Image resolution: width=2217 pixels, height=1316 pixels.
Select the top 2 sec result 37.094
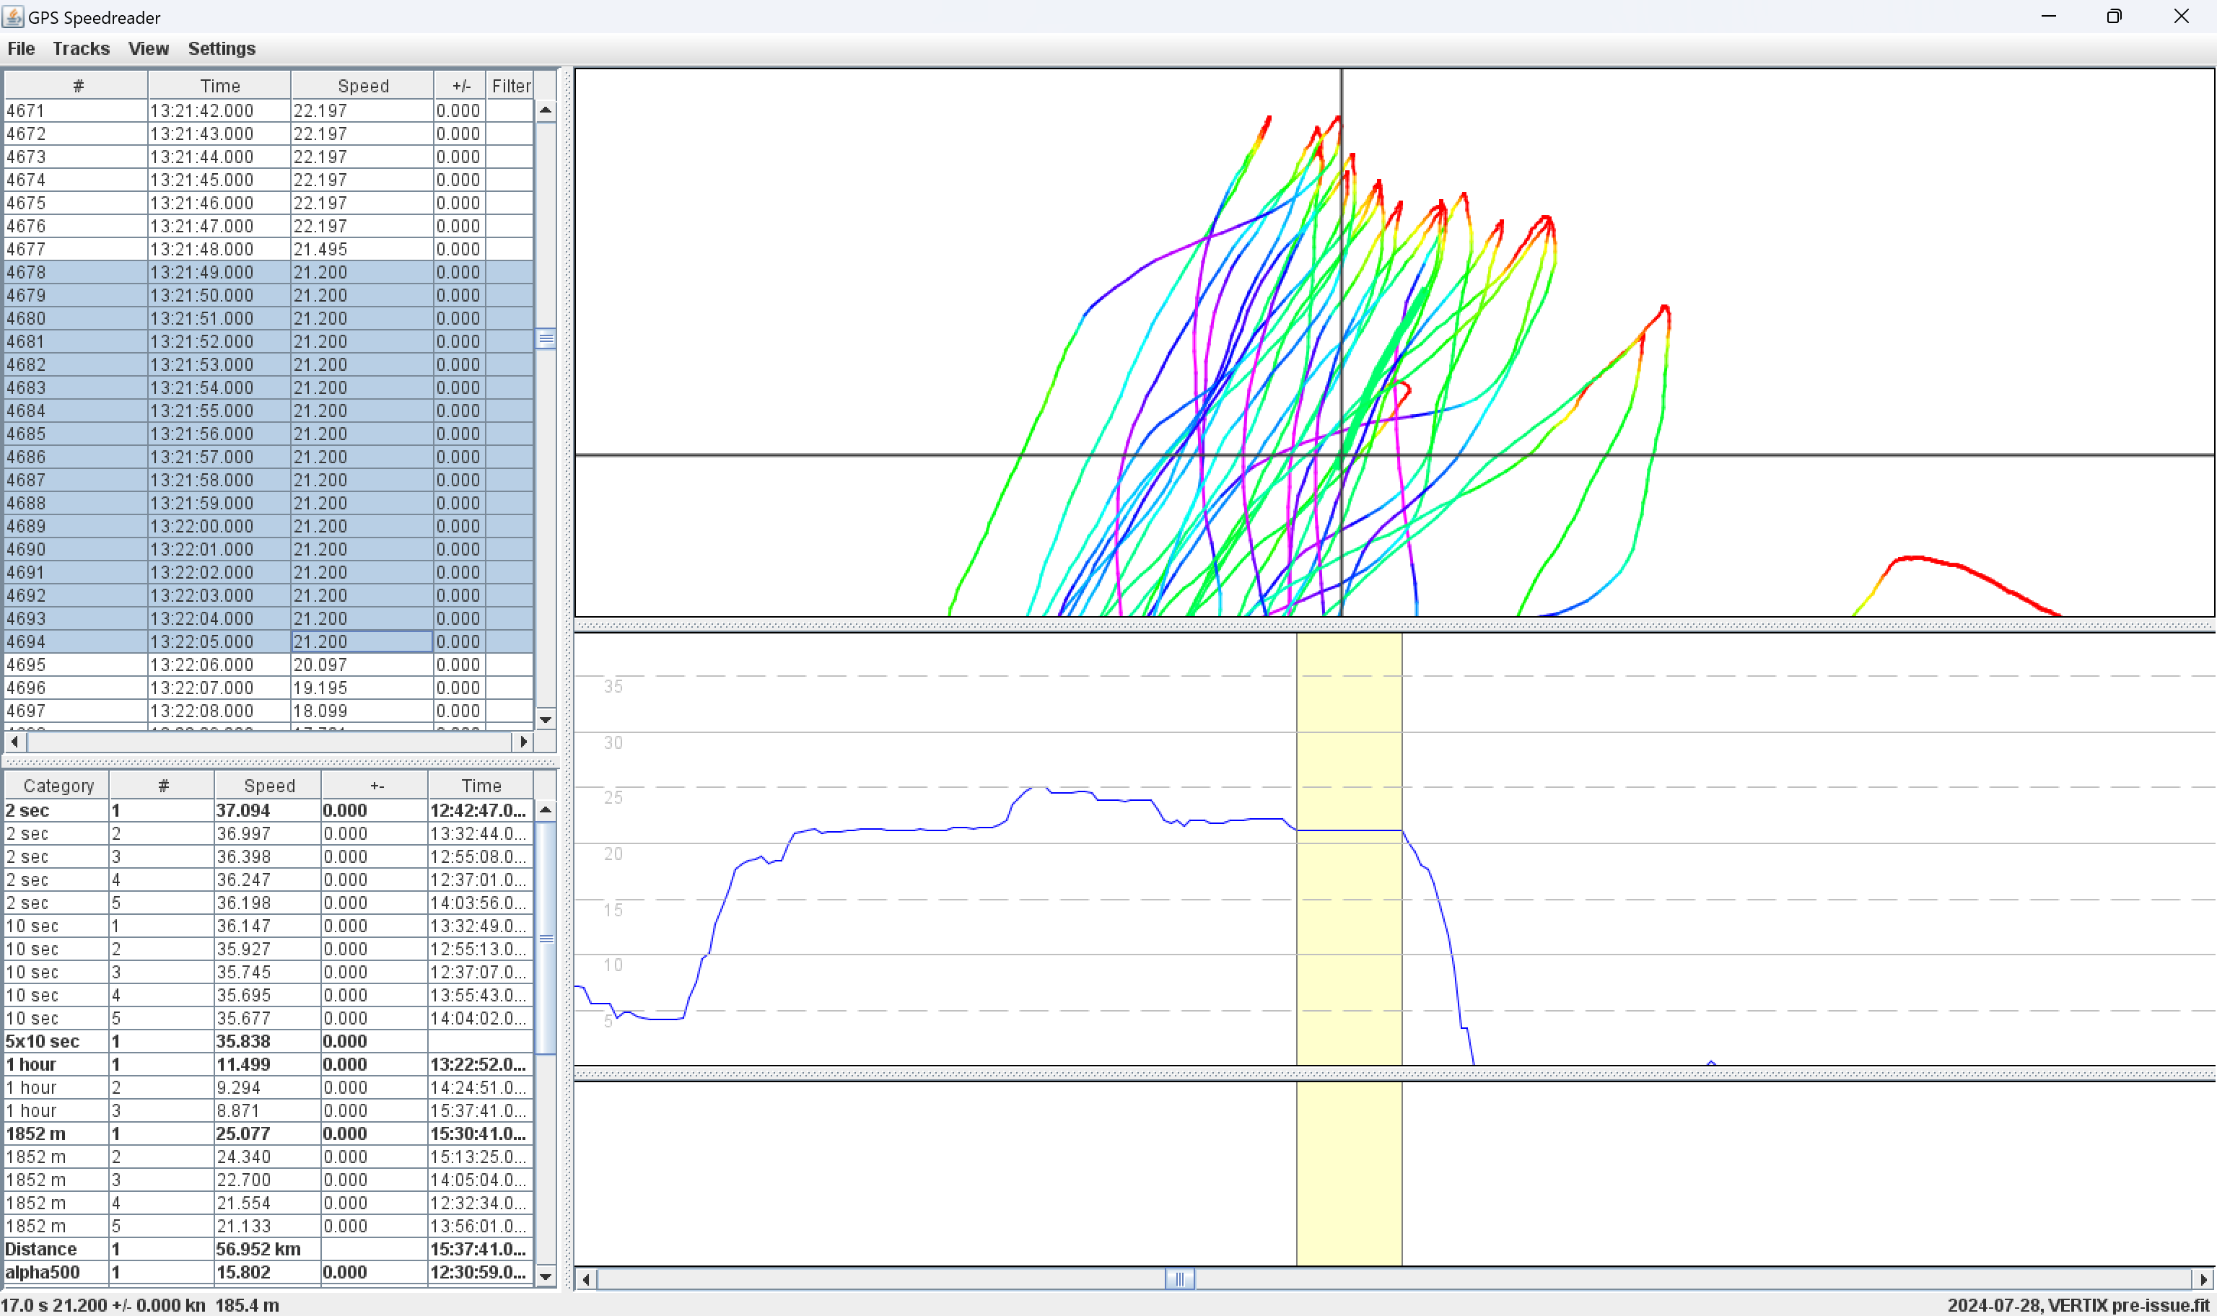pyautogui.click(x=268, y=810)
